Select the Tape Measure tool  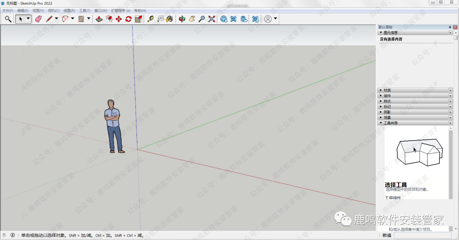(x=150, y=19)
